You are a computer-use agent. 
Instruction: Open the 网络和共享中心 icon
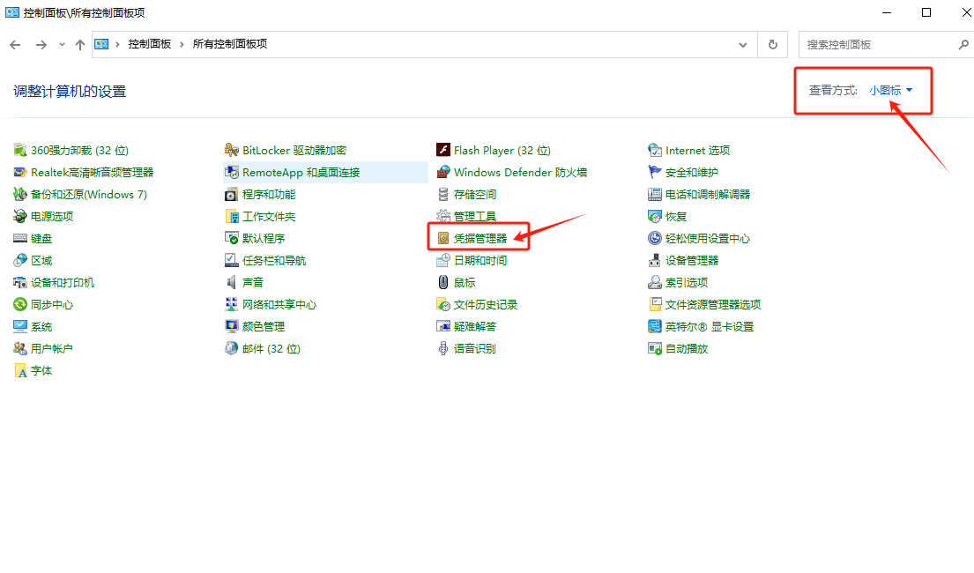pos(231,304)
